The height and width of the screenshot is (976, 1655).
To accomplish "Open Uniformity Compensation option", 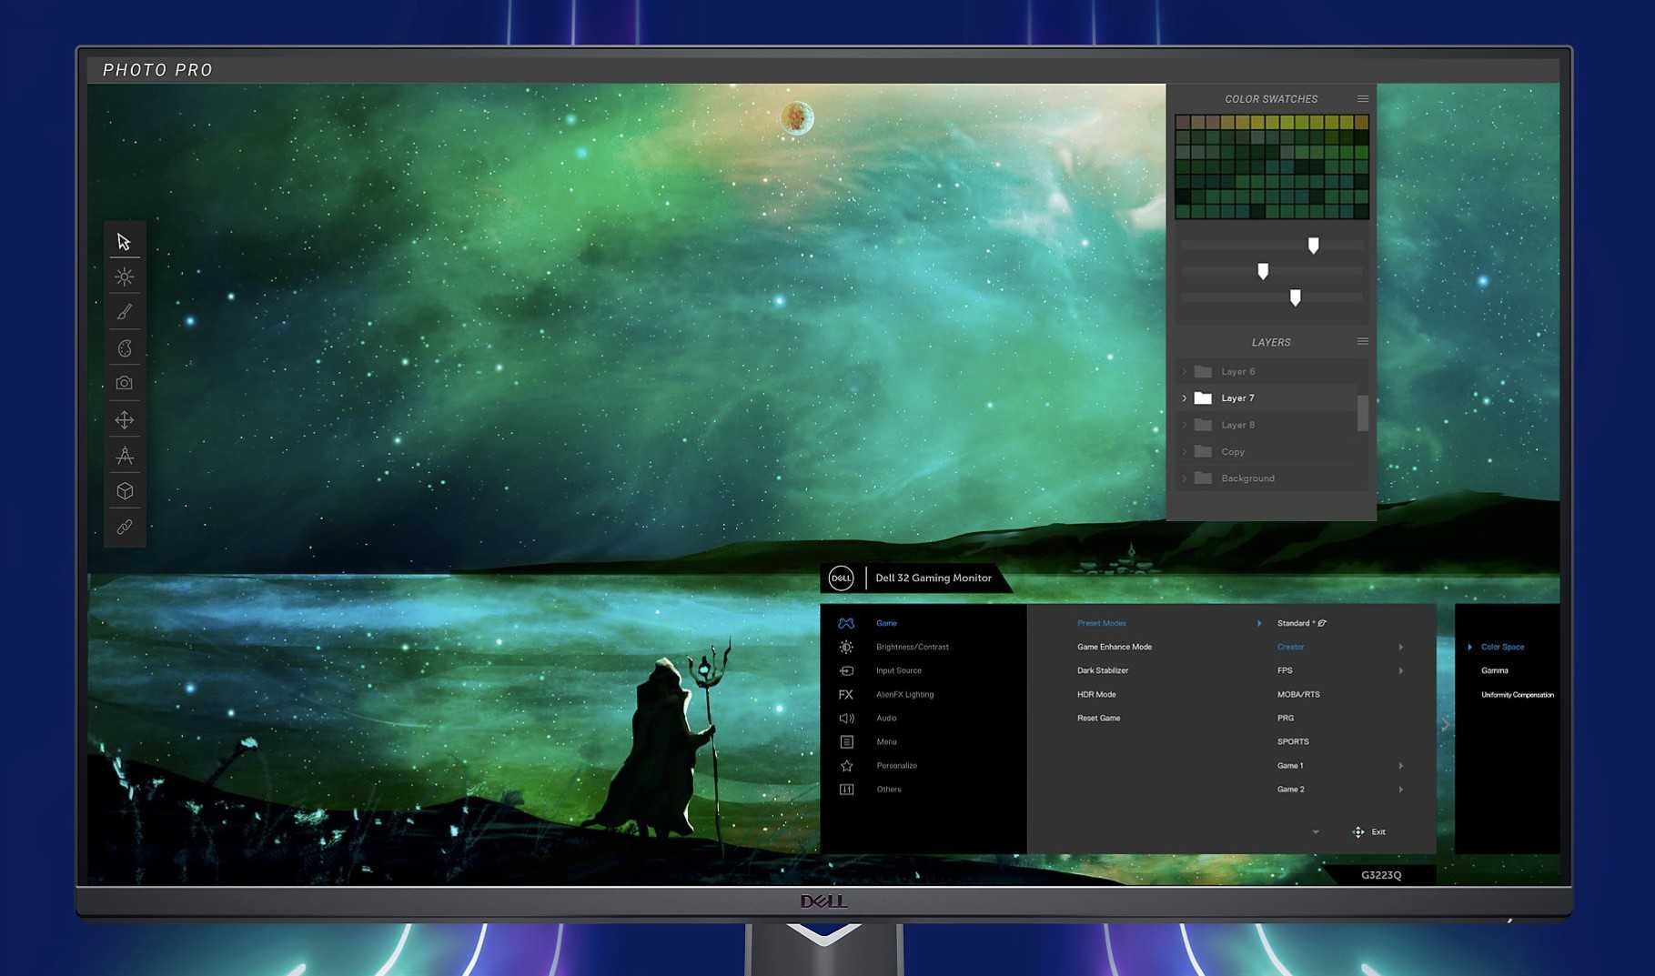I will pyautogui.click(x=1517, y=695).
